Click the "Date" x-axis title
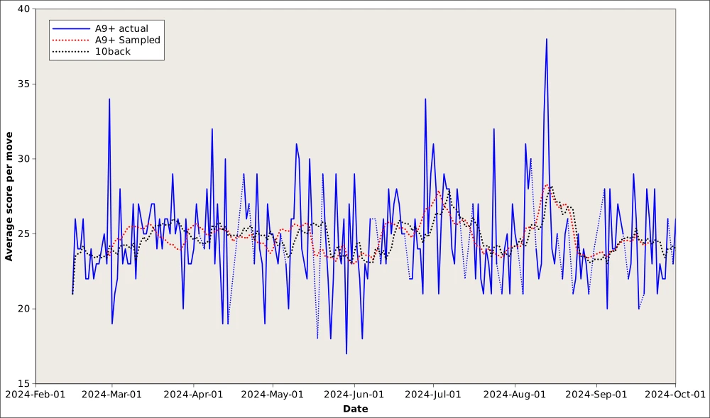The height and width of the screenshot is (418, 710). (x=355, y=409)
